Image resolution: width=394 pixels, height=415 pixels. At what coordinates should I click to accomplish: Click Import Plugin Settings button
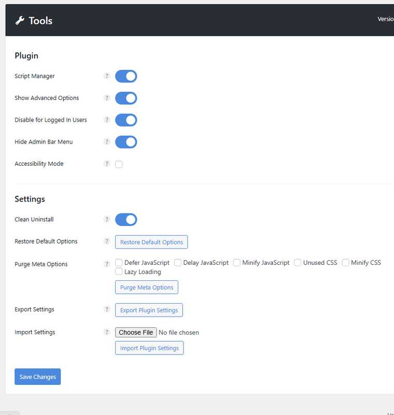click(149, 348)
